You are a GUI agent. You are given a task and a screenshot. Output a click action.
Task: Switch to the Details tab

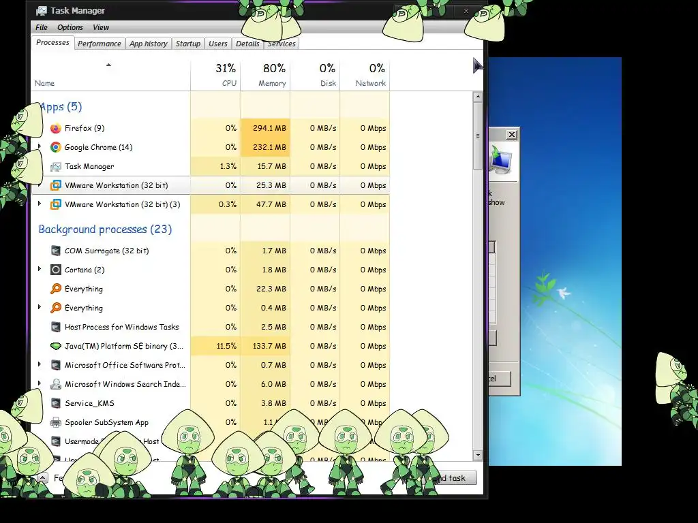click(247, 44)
